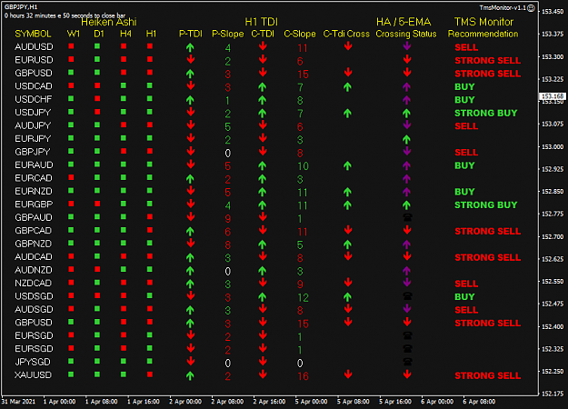The height and width of the screenshot is (409, 568).
Task: Click the P-Slope column header
Action: tap(228, 34)
